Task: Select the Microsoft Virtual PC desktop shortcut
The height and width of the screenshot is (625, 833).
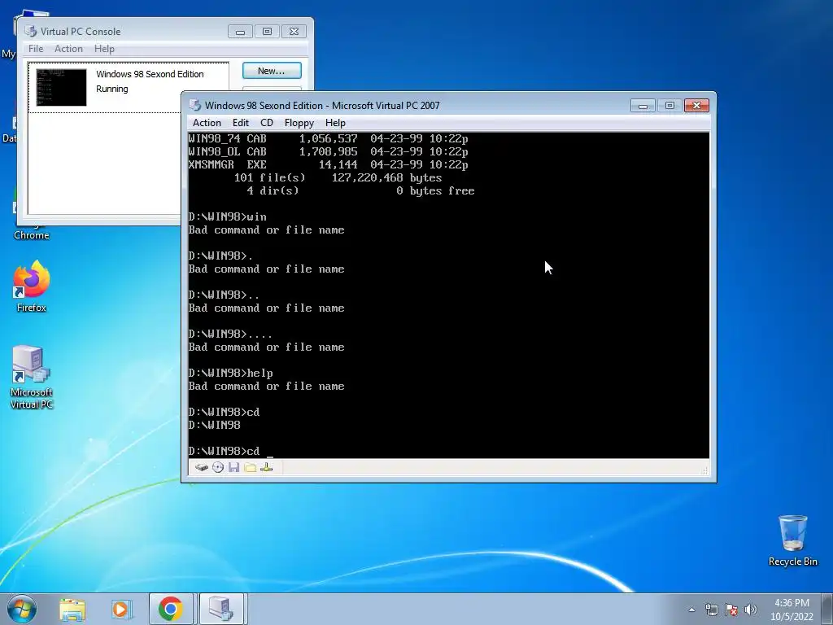Action: pyautogui.click(x=32, y=378)
